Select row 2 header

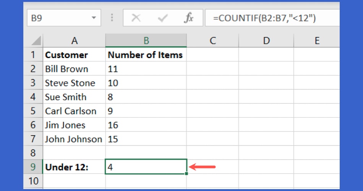pyautogui.click(x=33, y=69)
